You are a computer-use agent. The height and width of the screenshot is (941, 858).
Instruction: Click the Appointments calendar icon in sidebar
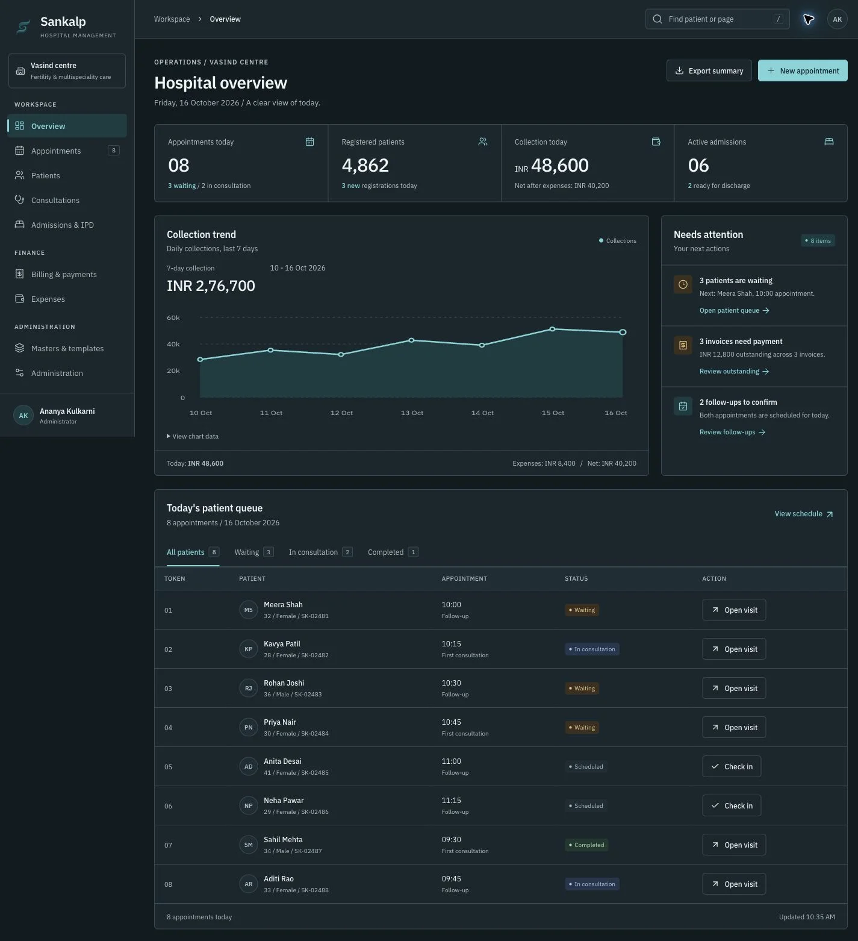pyautogui.click(x=20, y=151)
